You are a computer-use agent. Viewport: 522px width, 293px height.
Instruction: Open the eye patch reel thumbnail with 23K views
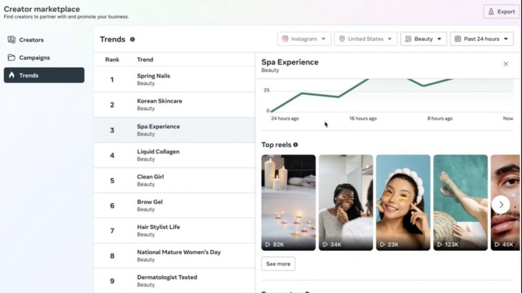(403, 202)
